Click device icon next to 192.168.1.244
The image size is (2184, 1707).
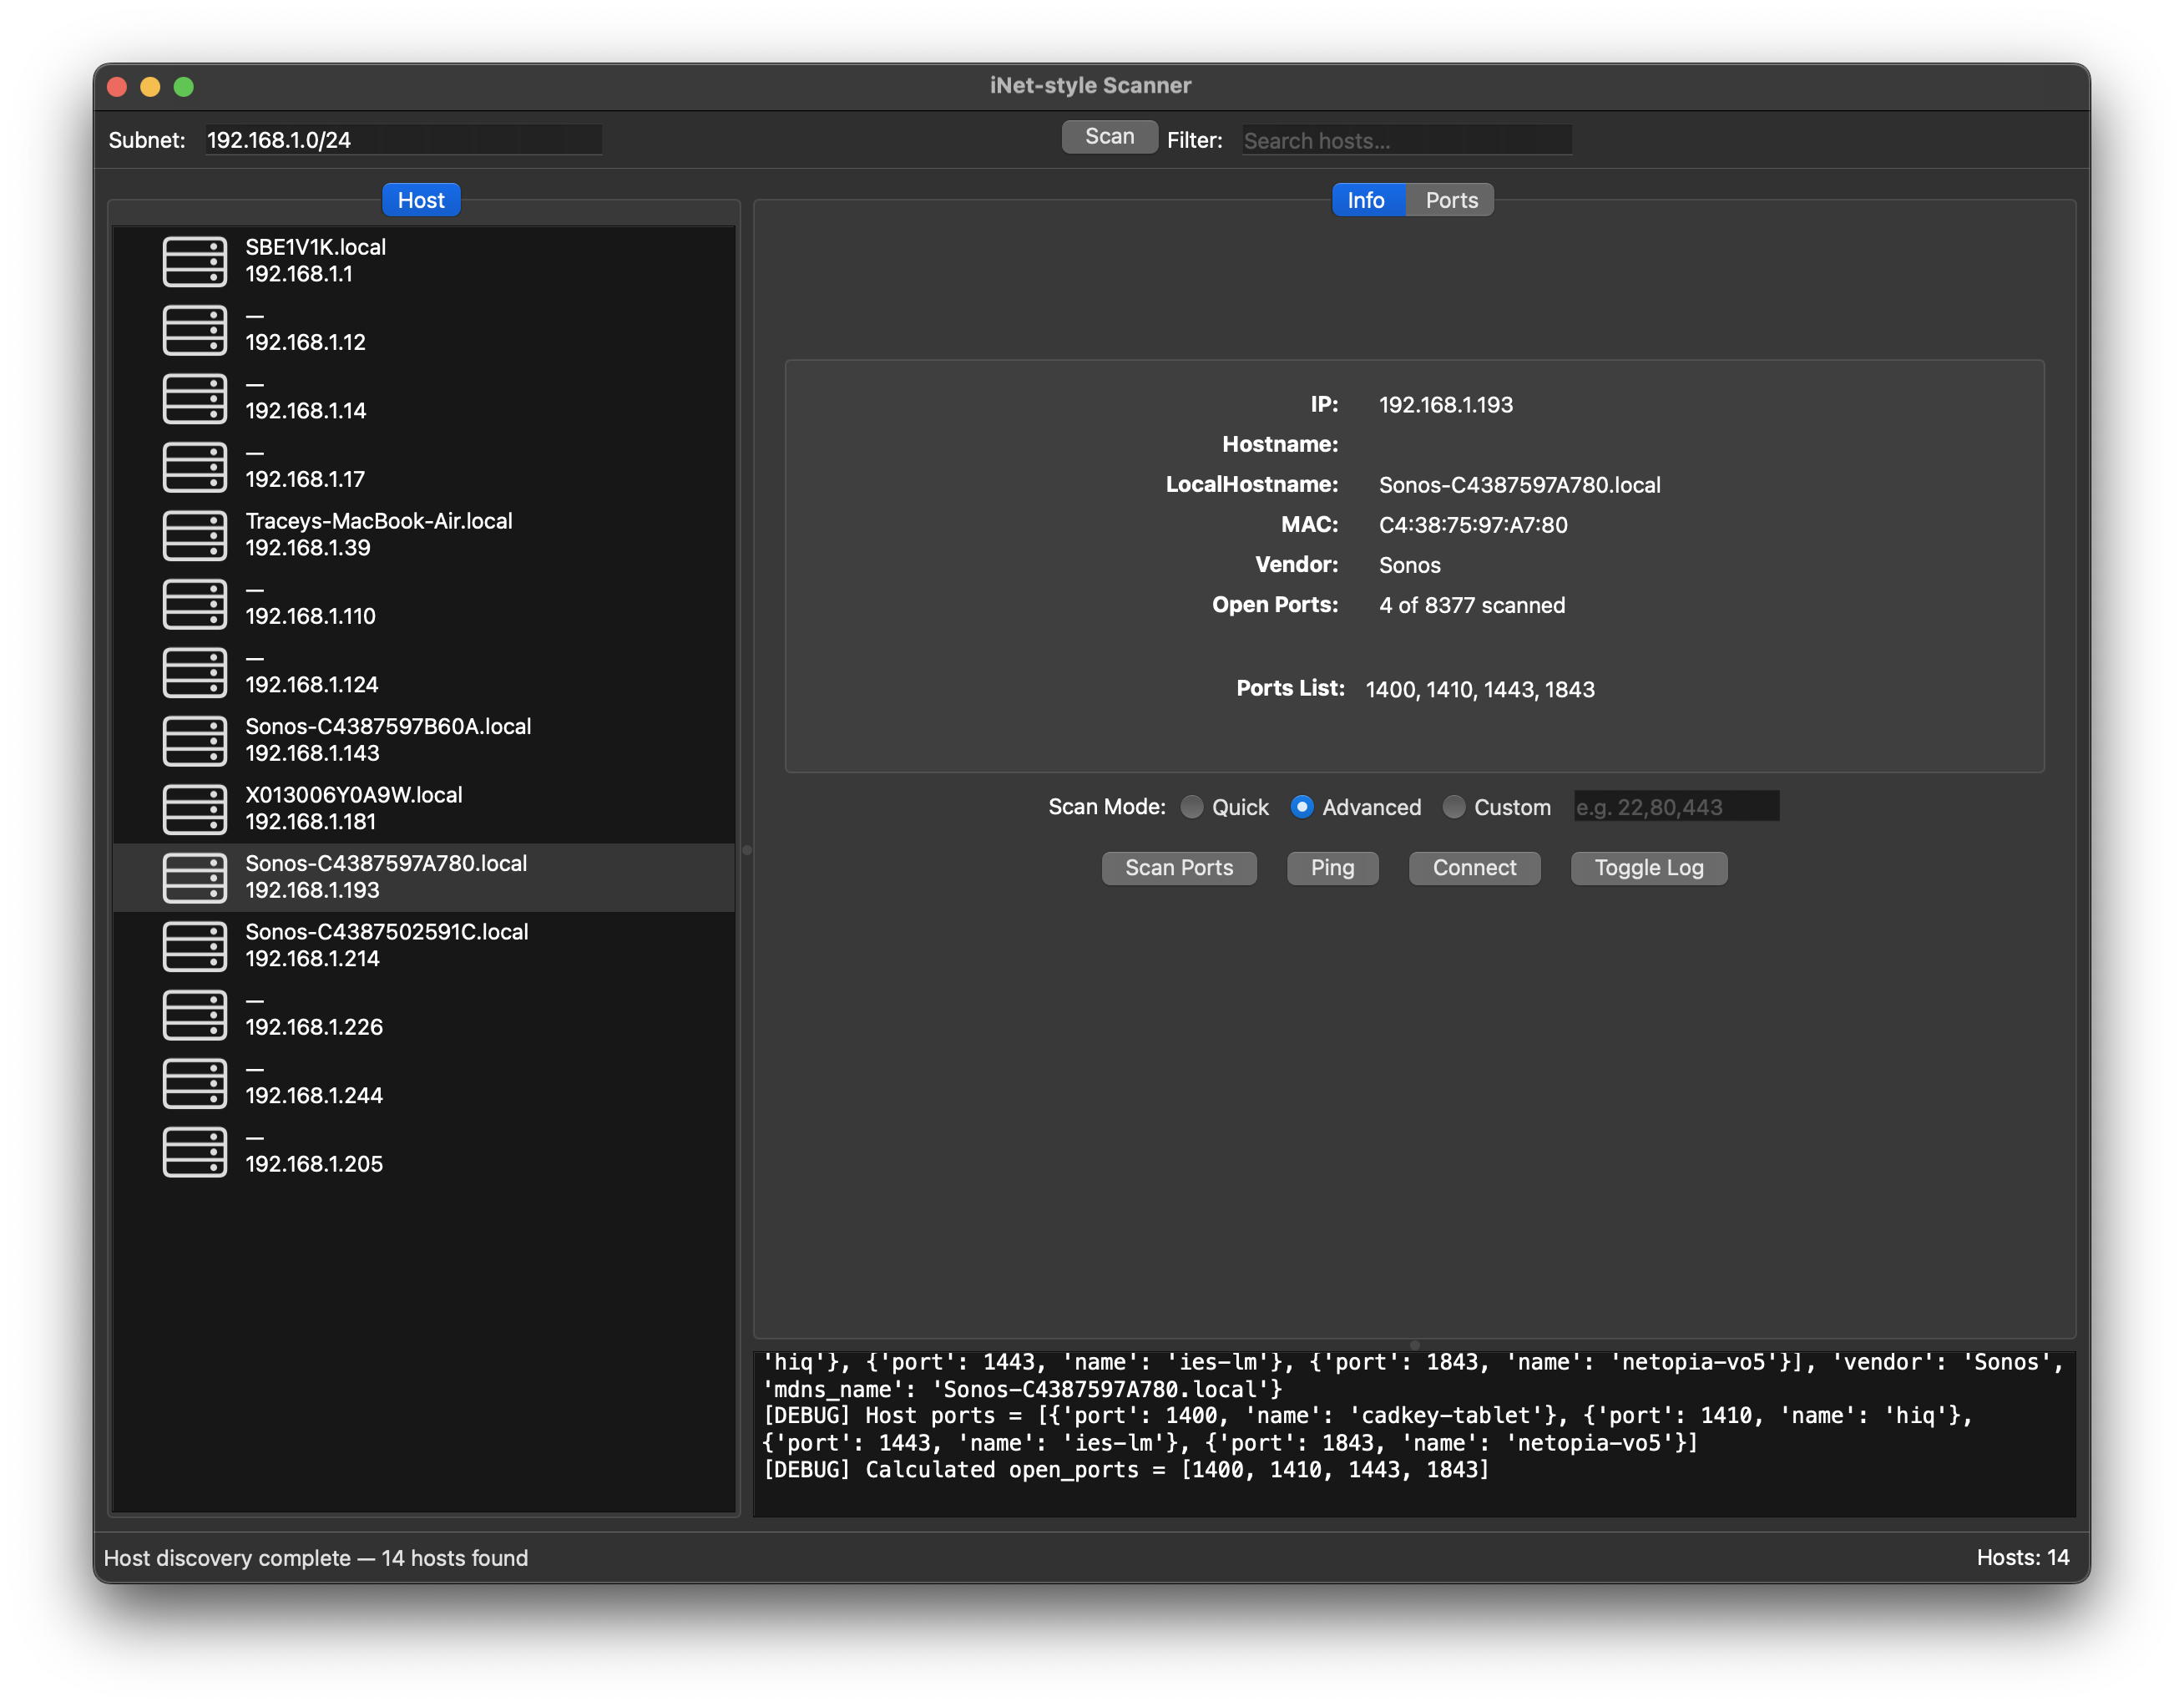(x=195, y=1082)
